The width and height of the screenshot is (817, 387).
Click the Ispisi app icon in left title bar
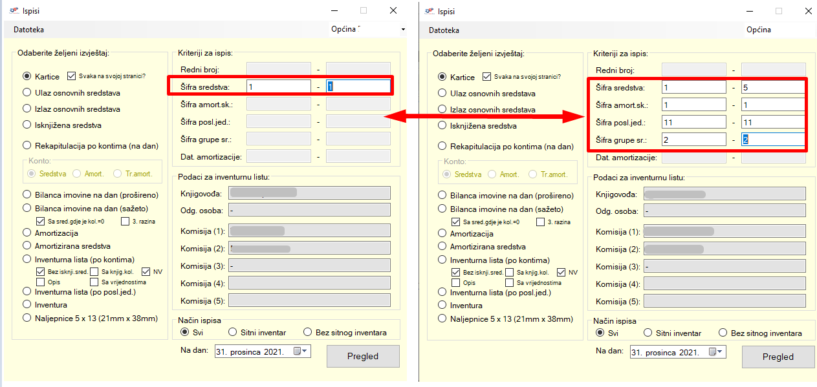point(12,11)
